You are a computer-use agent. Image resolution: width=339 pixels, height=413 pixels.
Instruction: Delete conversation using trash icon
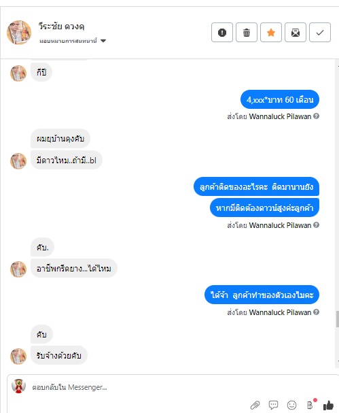point(247,33)
